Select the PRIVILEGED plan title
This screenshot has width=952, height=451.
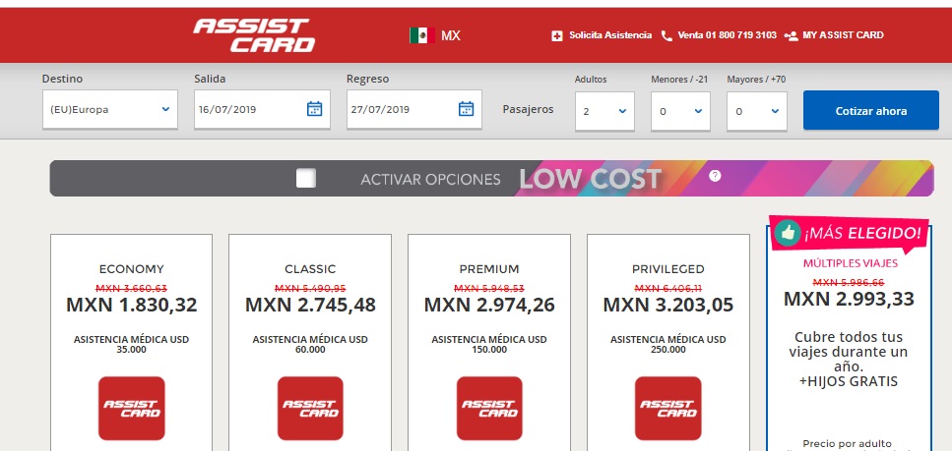[667, 269]
